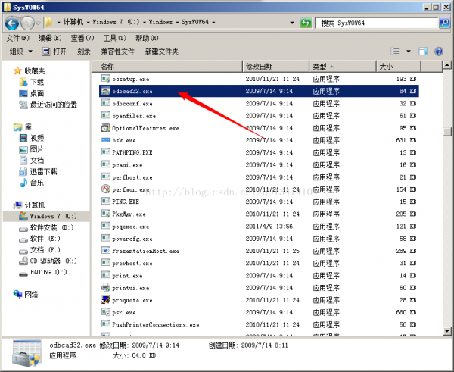Screen dimensions: 454x372
Task: Expand the 计算机 breadcrumb arrow
Action: coord(88,22)
